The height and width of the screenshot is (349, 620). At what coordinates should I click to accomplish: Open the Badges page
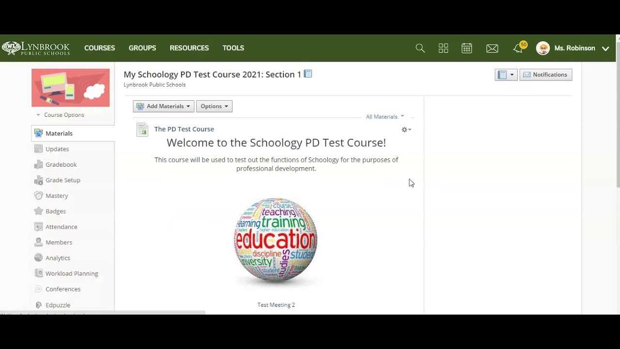[x=56, y=211]
